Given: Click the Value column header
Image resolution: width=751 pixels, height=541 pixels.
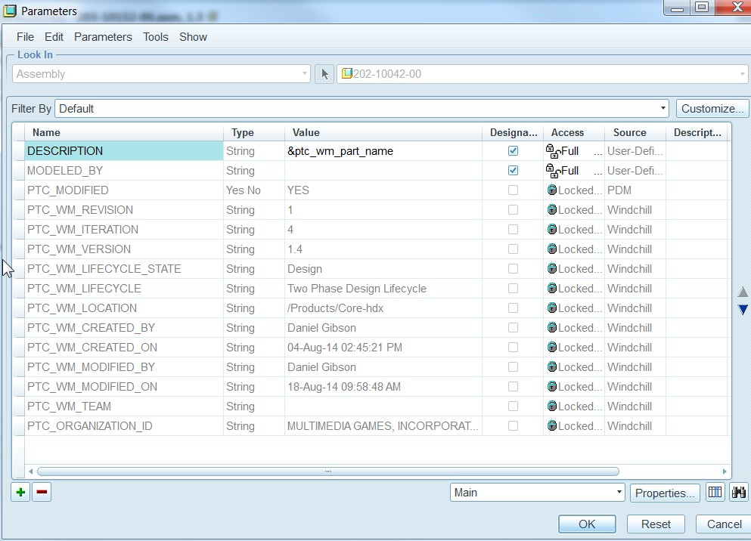Looking at the screenshot, I should click(383, 132).
